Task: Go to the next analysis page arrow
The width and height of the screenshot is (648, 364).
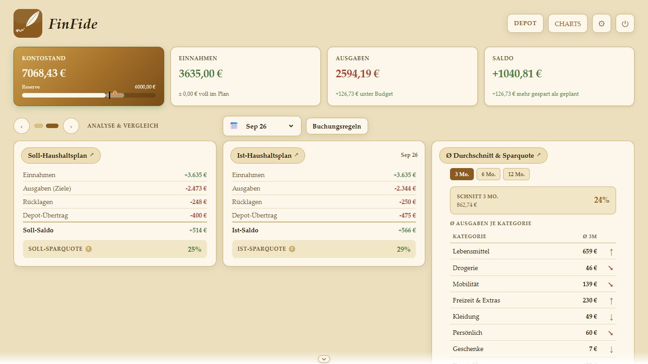Action: [x=71, y=126]
